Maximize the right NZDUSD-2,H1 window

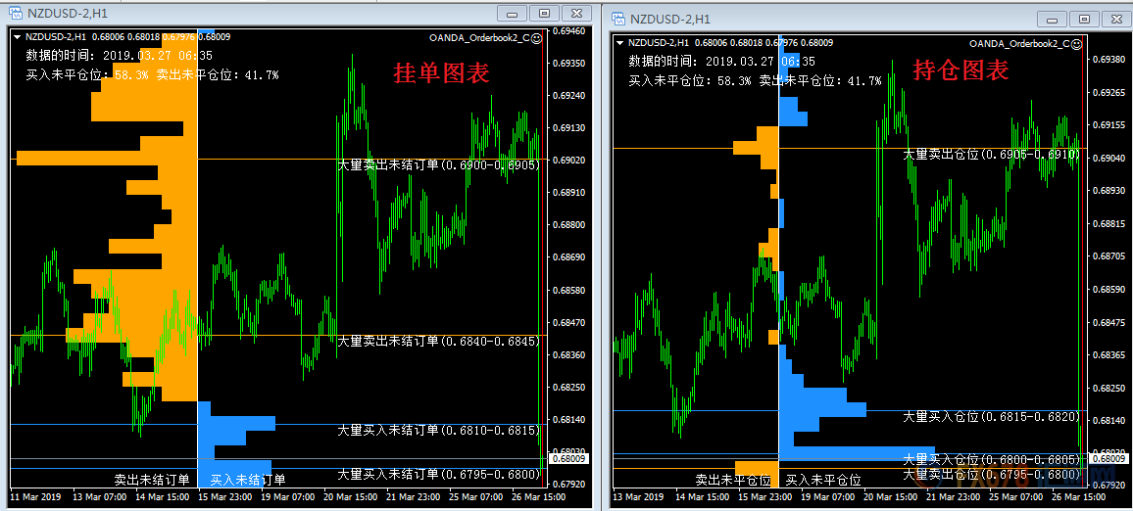pos(1084,20)
